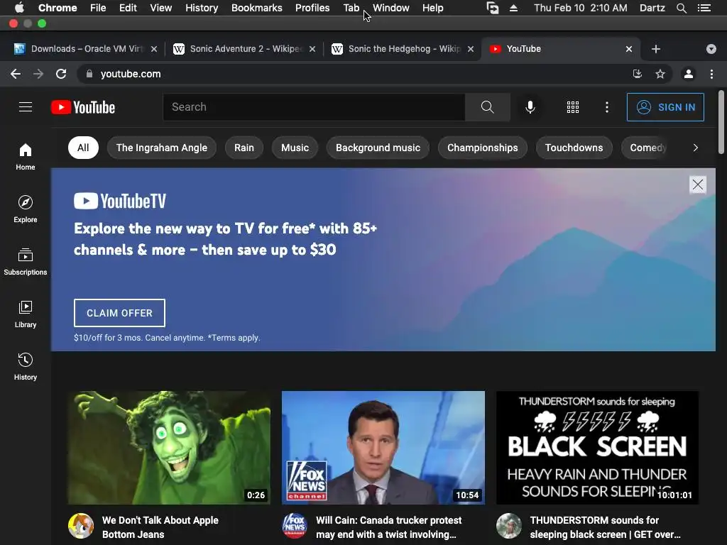Open macOS Spotlight search icon

[681, 8]
